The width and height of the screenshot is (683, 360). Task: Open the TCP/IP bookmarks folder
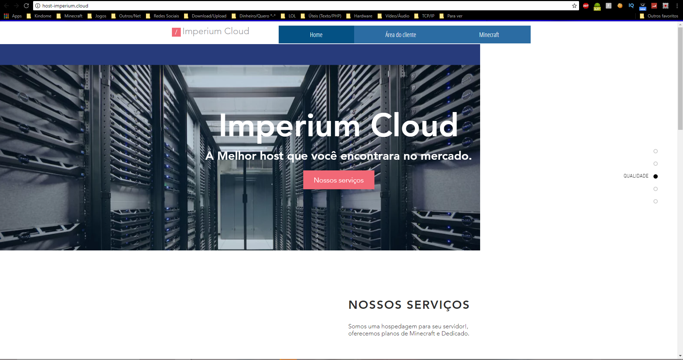coord(424,16)
